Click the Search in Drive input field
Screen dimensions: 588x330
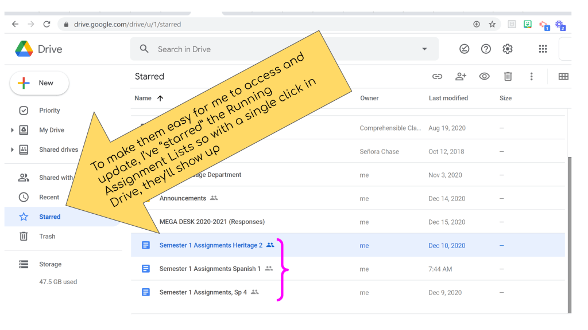[x=276, y=49]
